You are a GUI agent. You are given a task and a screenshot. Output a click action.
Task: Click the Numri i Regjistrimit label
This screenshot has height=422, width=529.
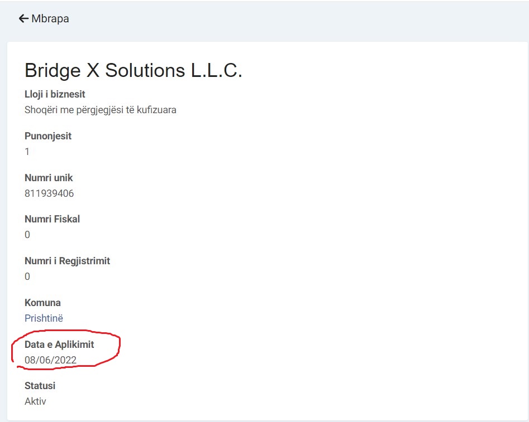point(67,261)
